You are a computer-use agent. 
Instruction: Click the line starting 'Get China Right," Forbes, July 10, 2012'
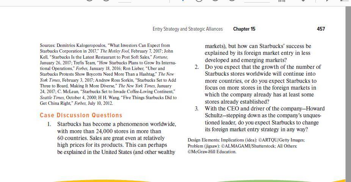point(76,103)
